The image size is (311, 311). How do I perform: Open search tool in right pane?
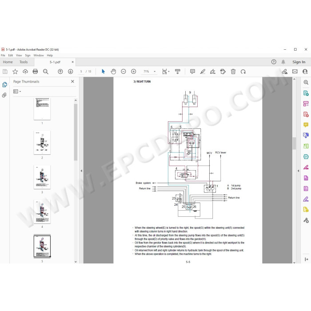306,82
